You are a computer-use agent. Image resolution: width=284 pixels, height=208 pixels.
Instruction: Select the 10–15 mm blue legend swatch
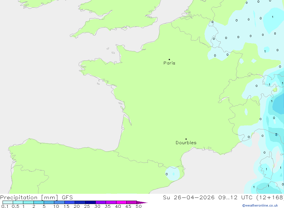pyautogui.click(x=59, y=202)
